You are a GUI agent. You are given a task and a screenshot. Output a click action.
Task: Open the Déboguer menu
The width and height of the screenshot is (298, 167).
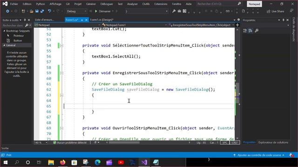[x=107, y=4]
